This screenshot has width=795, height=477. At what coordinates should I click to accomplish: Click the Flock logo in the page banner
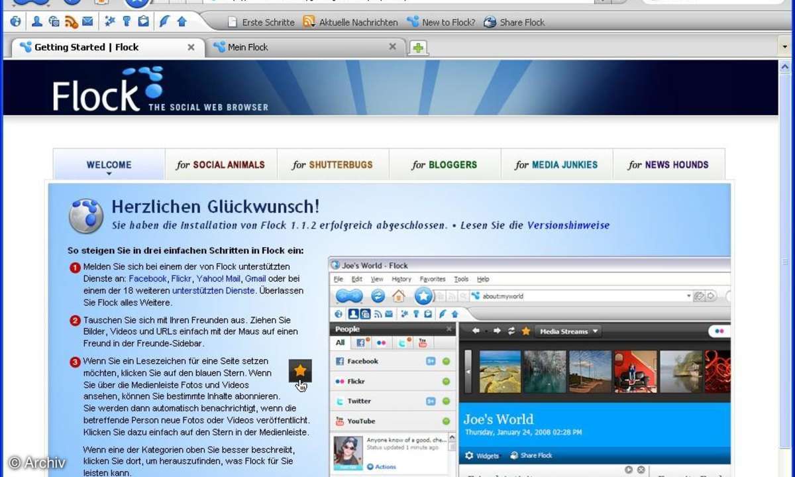pos(109,89)
